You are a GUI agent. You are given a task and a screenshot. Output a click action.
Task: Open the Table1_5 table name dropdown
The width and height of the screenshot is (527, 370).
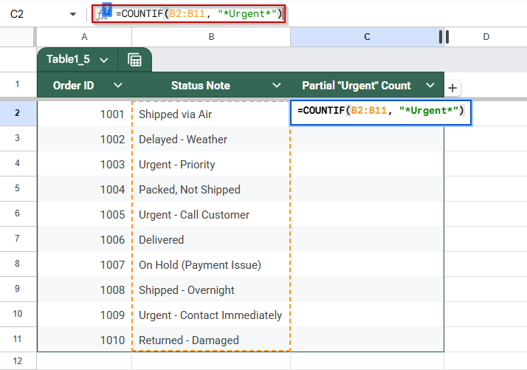tap(104, 60)
